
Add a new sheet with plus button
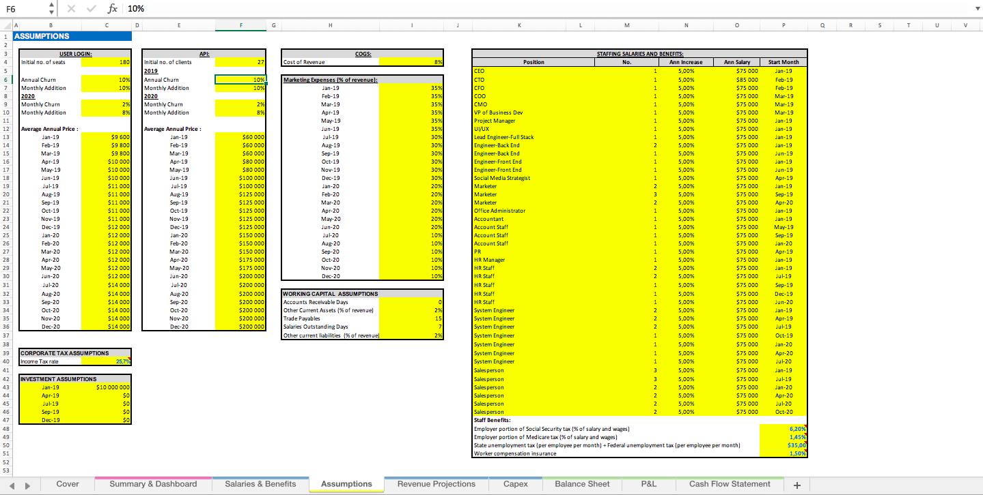pos(797,485)
